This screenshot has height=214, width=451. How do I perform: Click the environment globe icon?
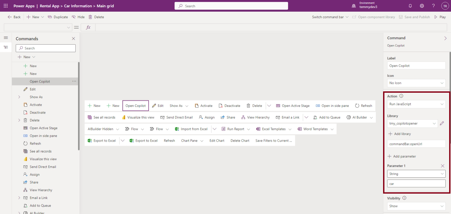tap(354, 6)
